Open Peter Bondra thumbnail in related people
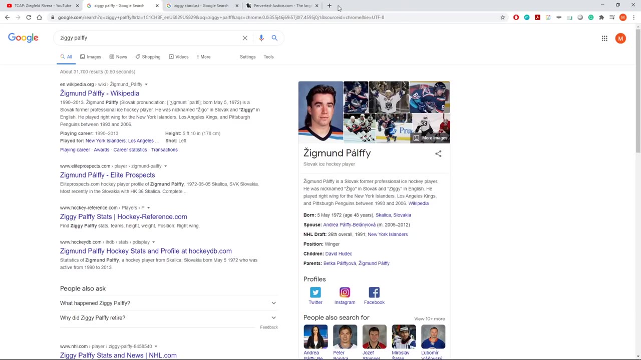 pos(345,337)
